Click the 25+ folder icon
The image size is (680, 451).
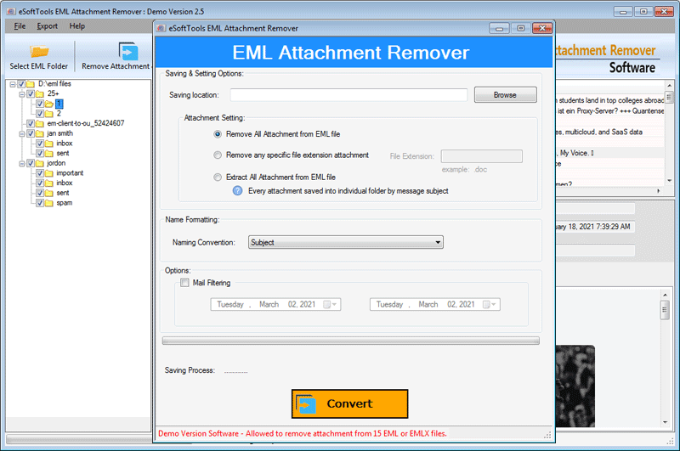coord(40,93)
